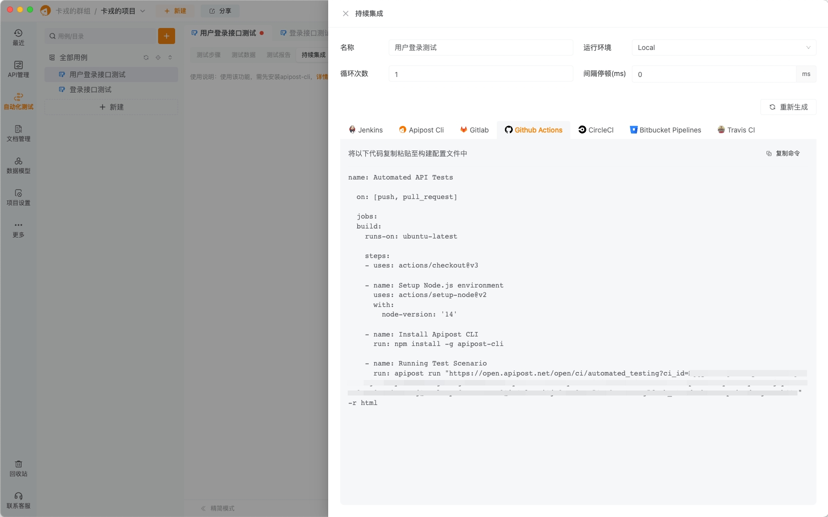Contact support via 联系客服 icon
This screenshot has width=828, height=517.
(x=19, y=500)
